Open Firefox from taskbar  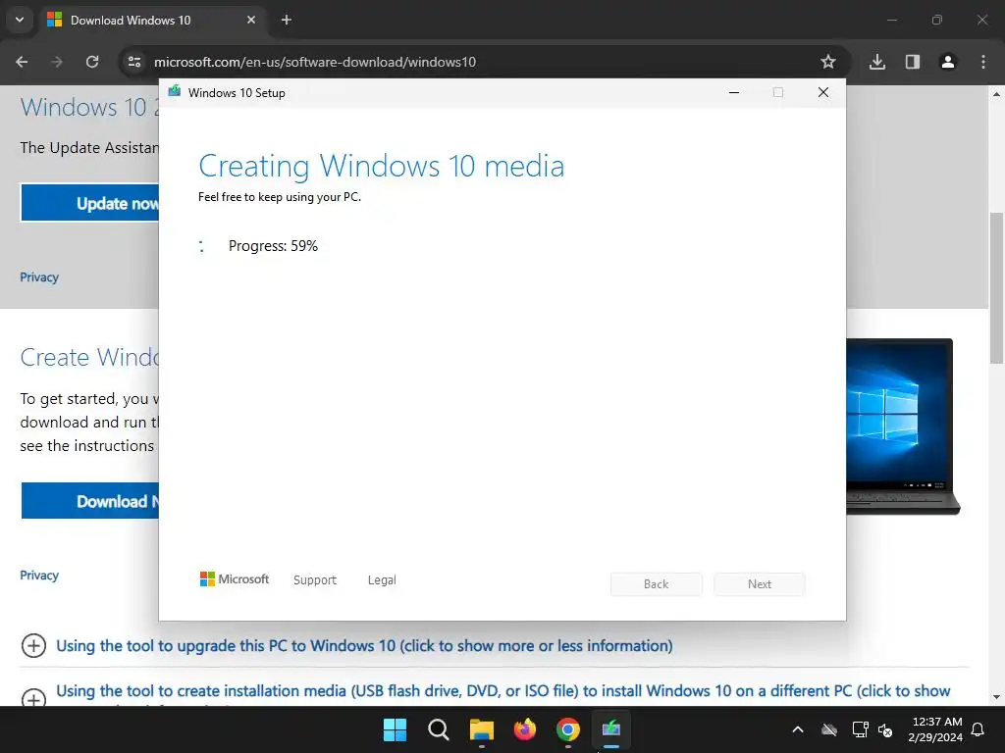[x=525, y=729]
